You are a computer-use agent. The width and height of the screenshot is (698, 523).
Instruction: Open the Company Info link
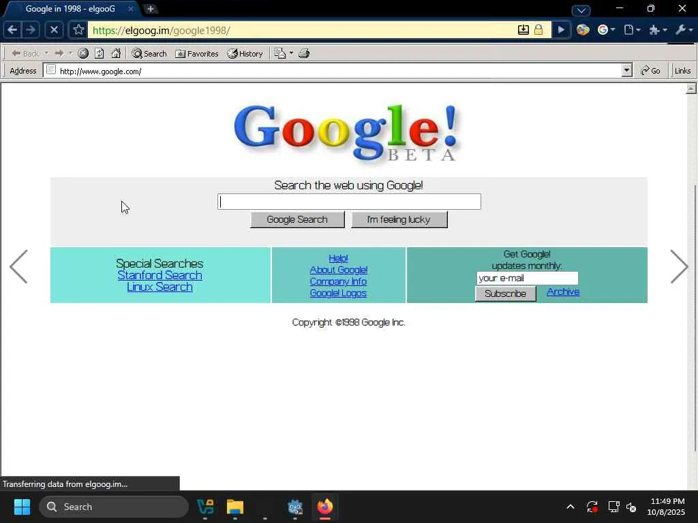pos(338,281)
